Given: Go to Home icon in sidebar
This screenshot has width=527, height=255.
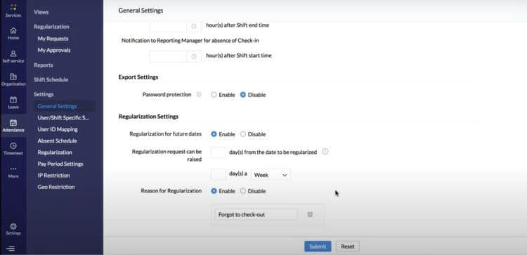Looking at the screenshot, I should [x=13, y=31].
